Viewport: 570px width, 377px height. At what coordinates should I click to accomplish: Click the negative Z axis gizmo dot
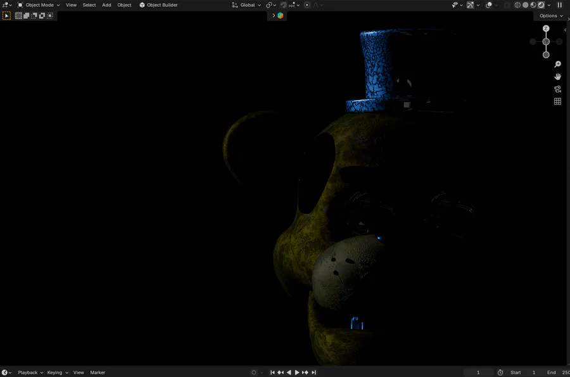(546, 55)
